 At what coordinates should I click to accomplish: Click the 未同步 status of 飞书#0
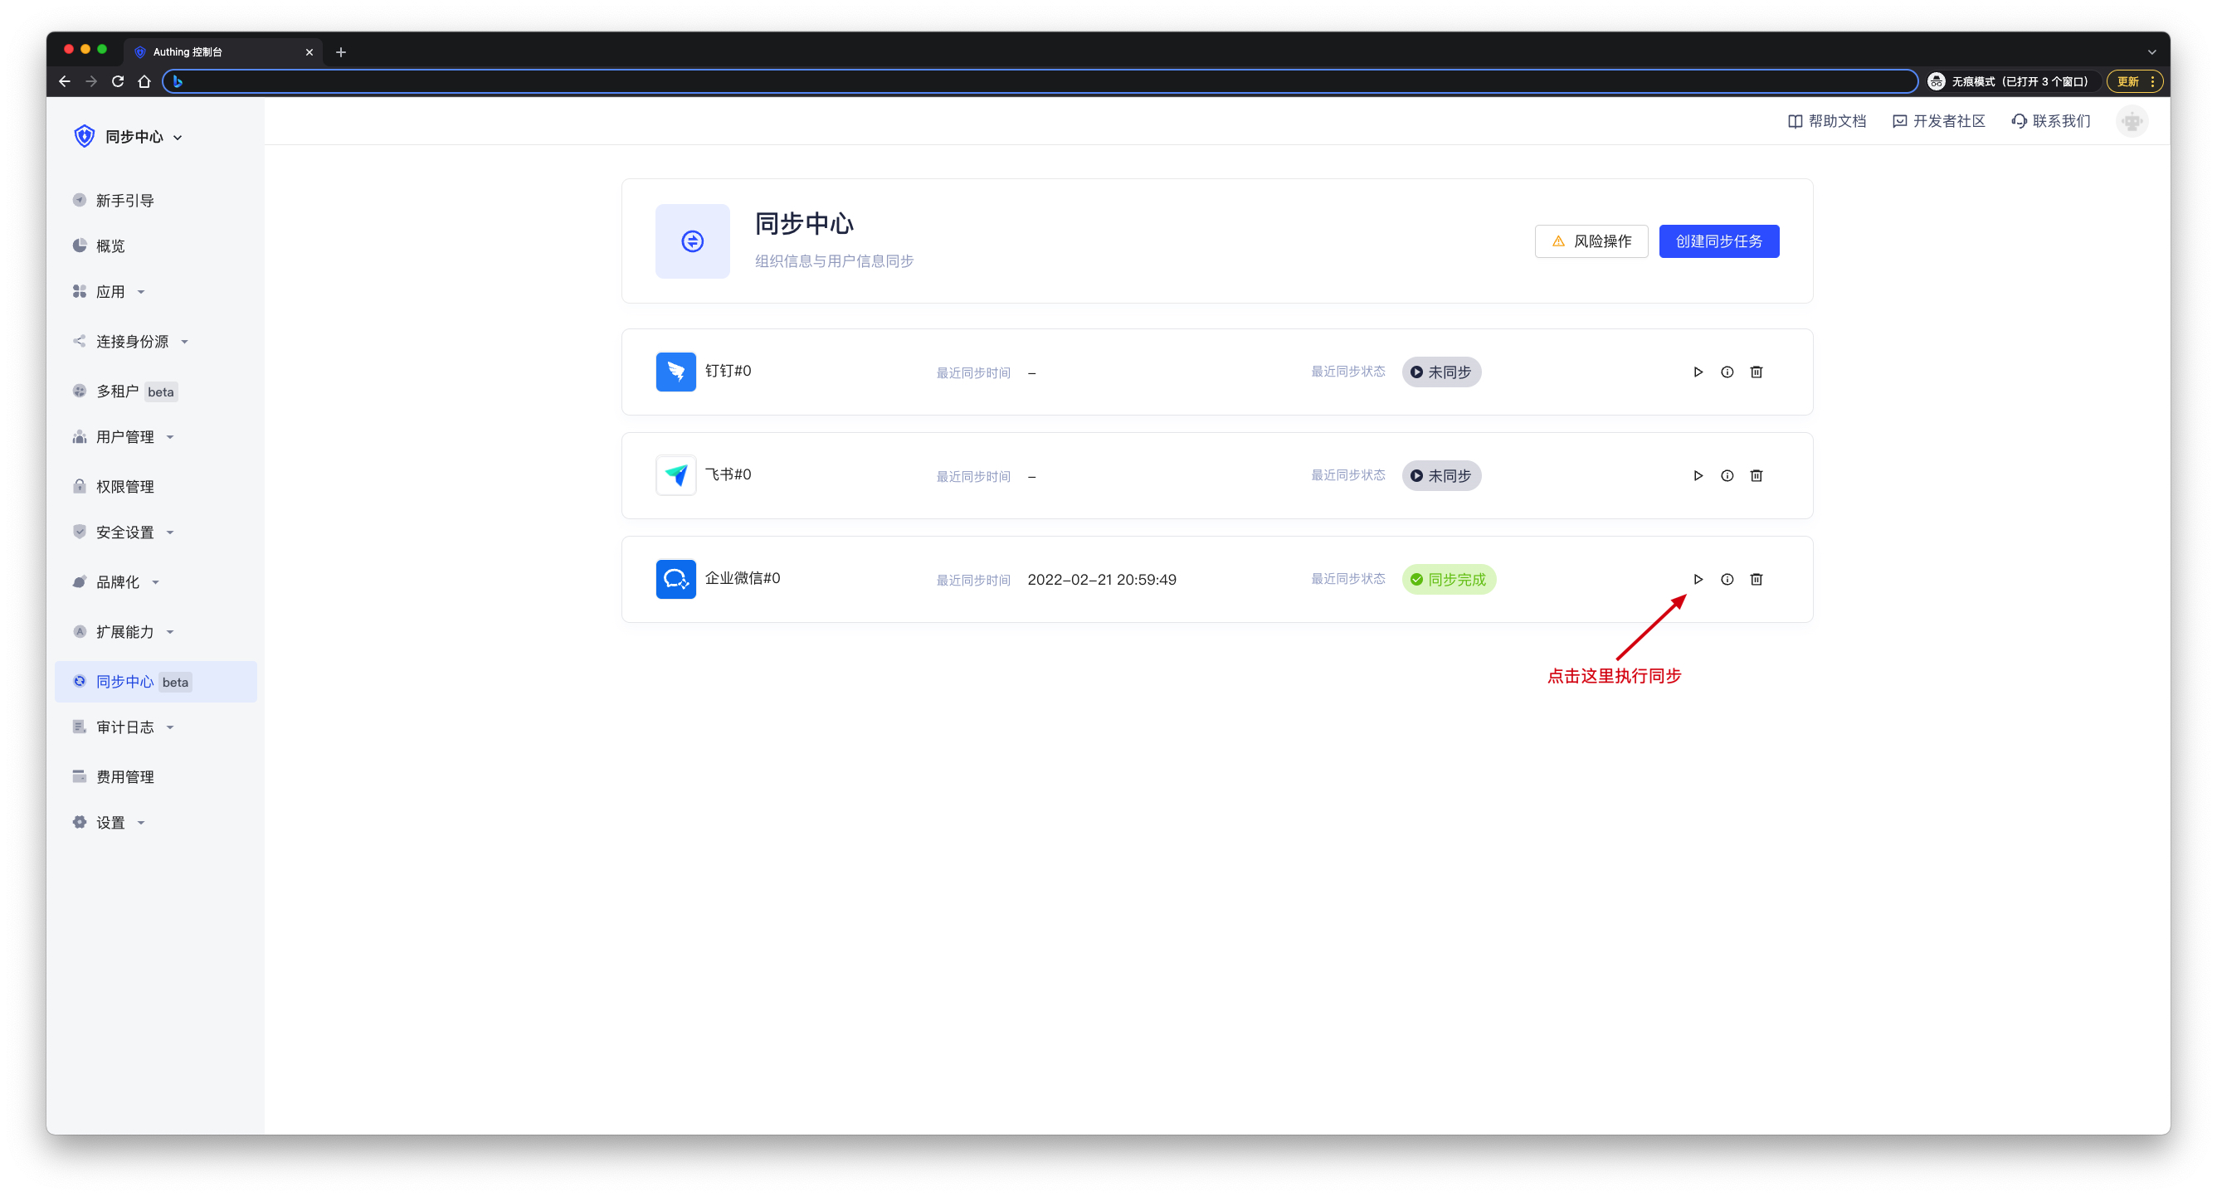point(1440,475)
